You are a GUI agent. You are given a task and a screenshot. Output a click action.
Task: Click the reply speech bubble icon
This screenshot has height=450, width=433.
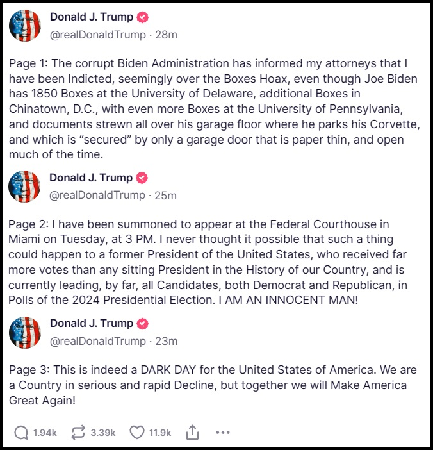21,433
